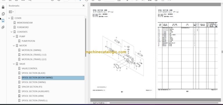Click bookmark icon beside MOTOR;OIL (SWING)
223x105 pixels.
19,50
